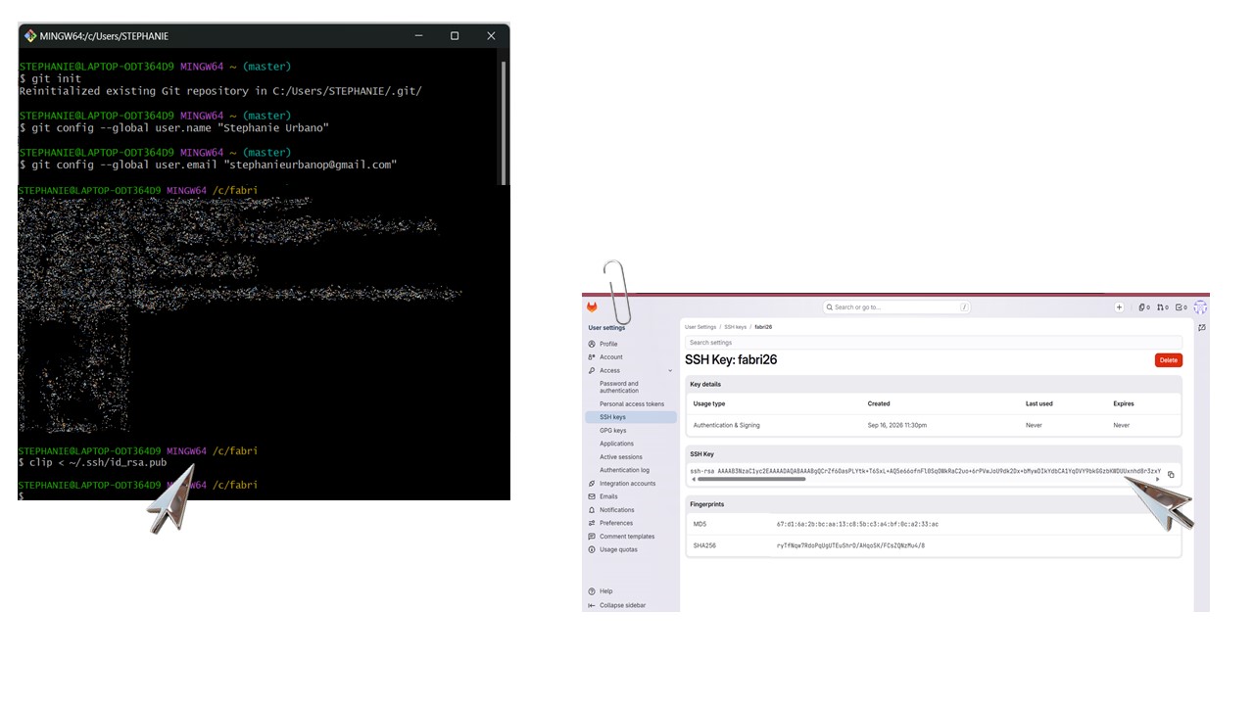Viewport: 1254px width, 705px height.
Task: Open Help at sidebar bottom
Action: point(605,591)
